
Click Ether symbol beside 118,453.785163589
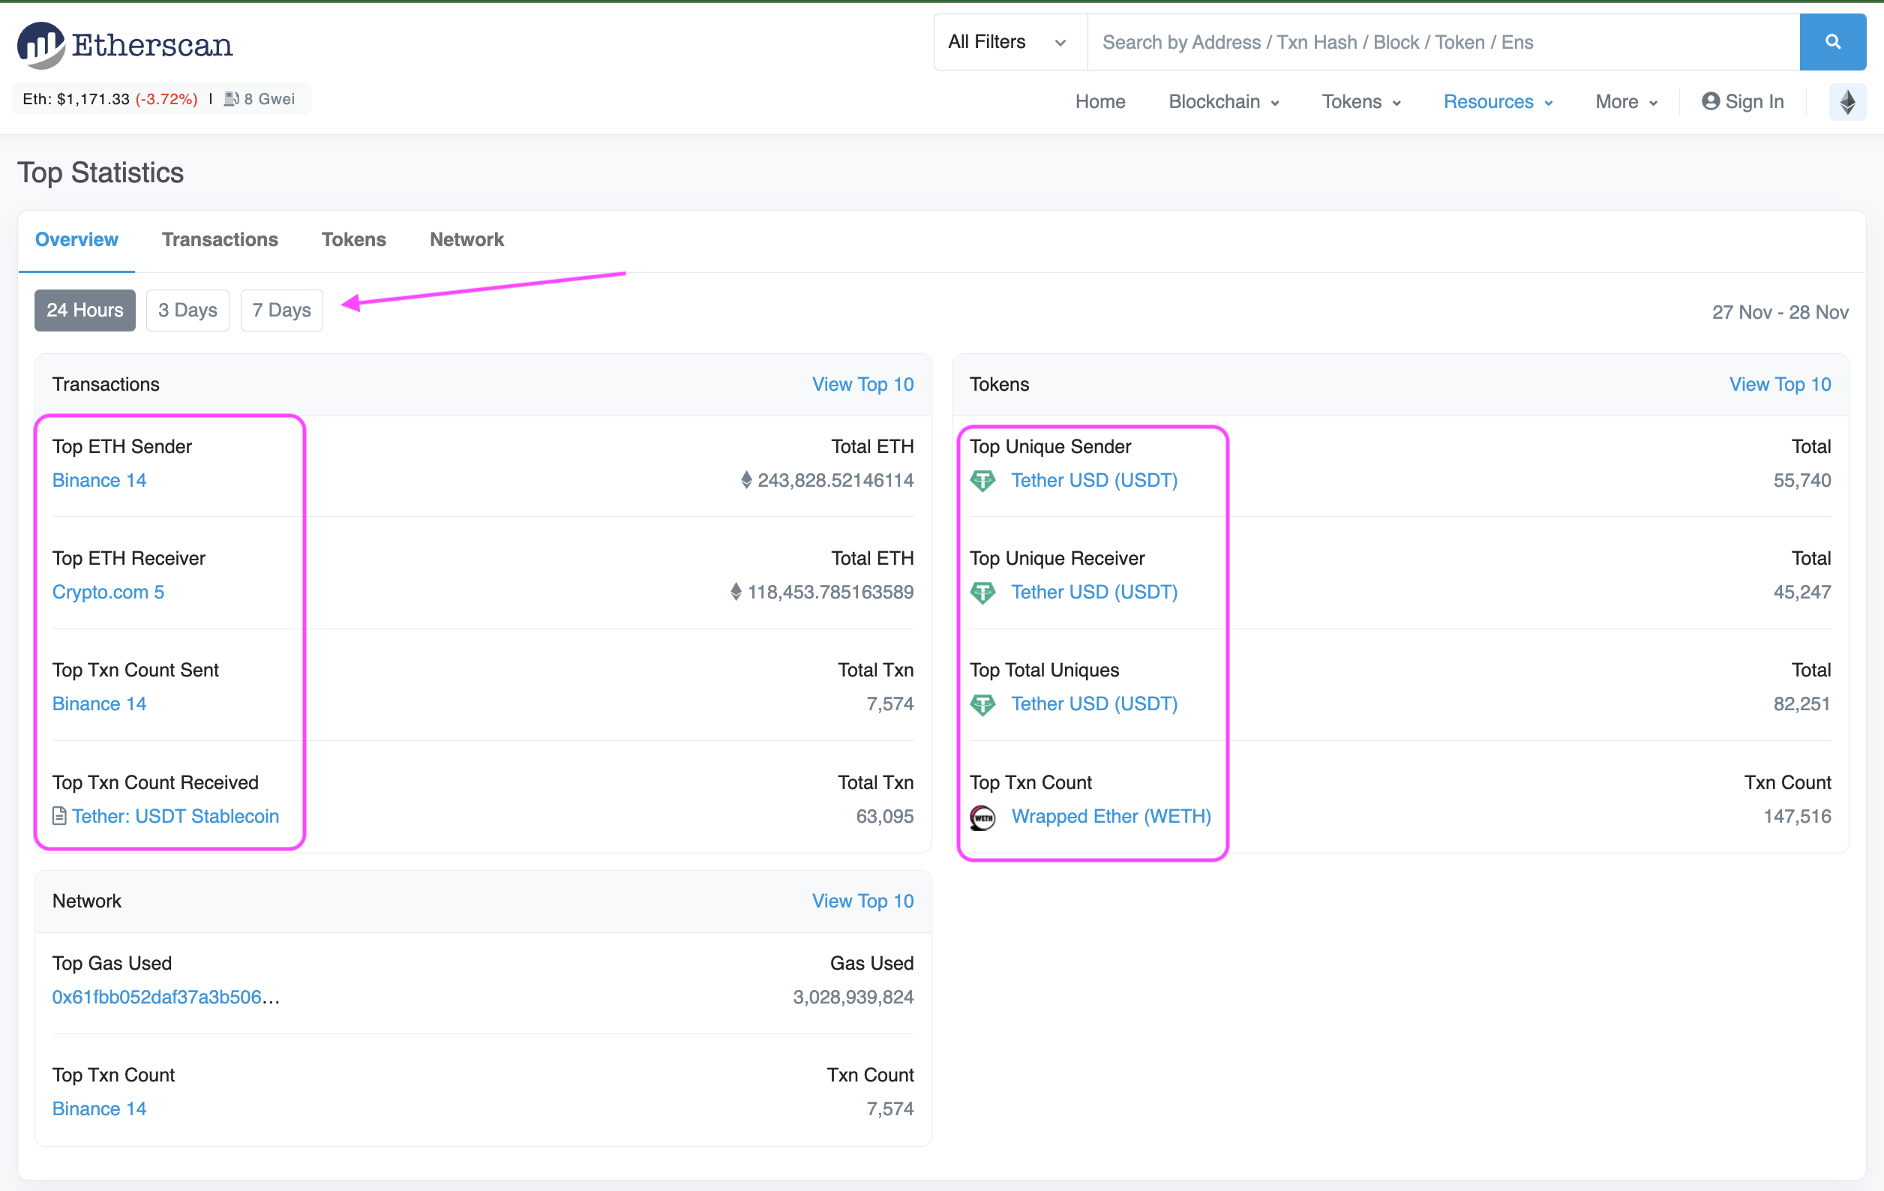[736, 592]
